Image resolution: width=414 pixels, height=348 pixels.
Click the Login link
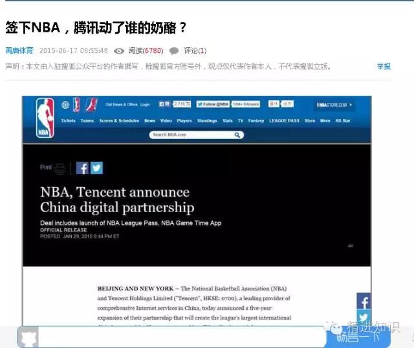point(145,105)
